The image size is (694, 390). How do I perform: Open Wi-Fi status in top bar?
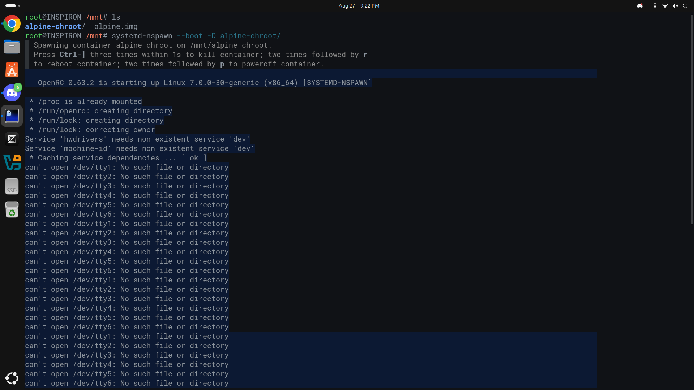click(x=665, y=6)
